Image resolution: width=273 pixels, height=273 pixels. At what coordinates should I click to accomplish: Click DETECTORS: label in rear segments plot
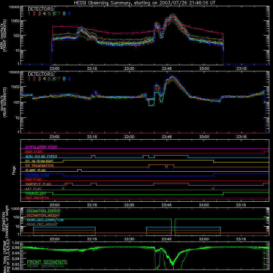point(41,74)
